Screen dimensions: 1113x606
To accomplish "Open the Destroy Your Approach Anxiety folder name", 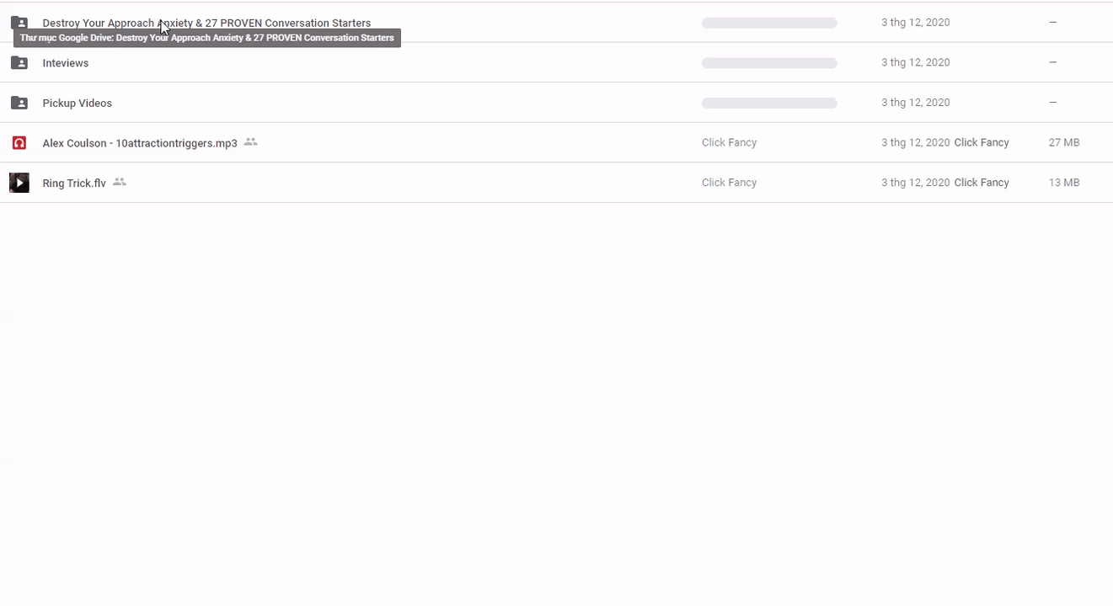I will (206, 23).
